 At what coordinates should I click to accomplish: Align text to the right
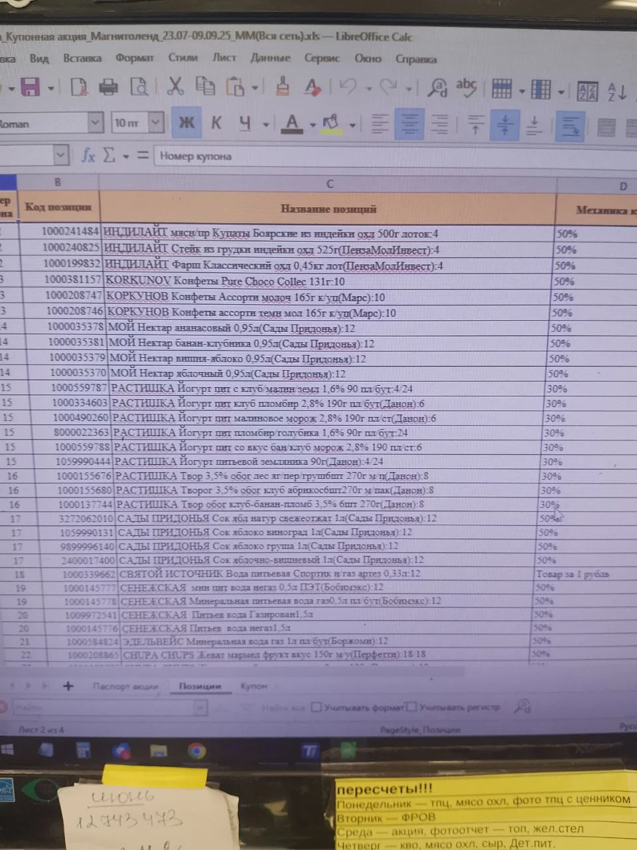click(x=439, y=124)
